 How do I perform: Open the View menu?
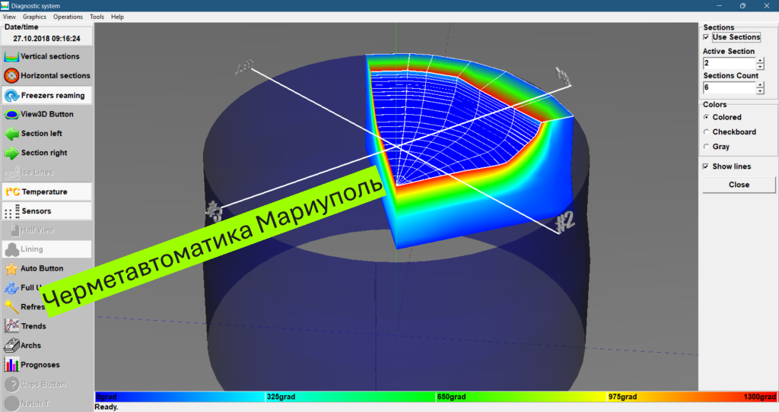9,17
